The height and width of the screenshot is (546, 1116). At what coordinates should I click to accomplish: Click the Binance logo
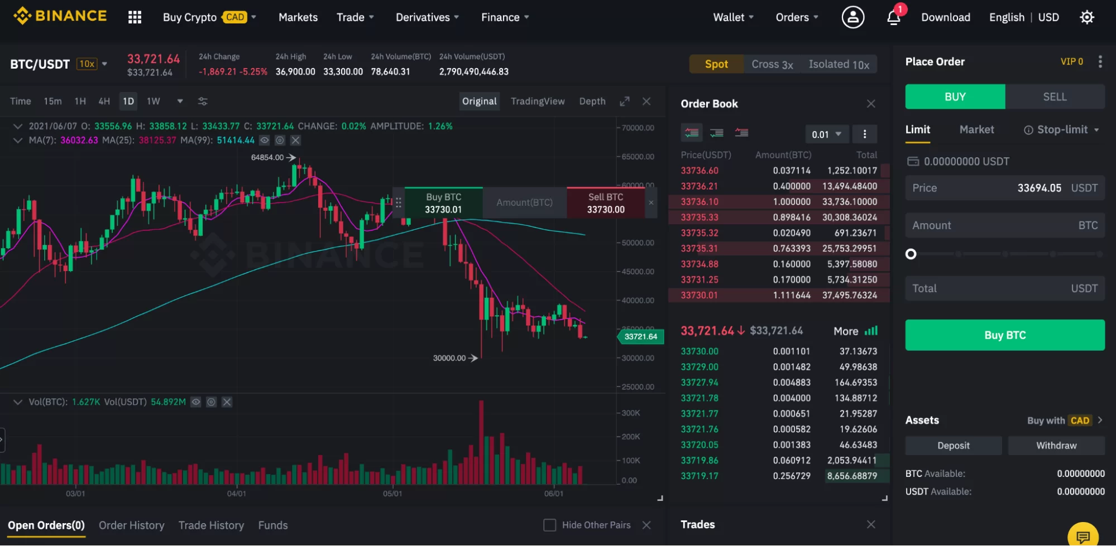[x=60, y=16]
